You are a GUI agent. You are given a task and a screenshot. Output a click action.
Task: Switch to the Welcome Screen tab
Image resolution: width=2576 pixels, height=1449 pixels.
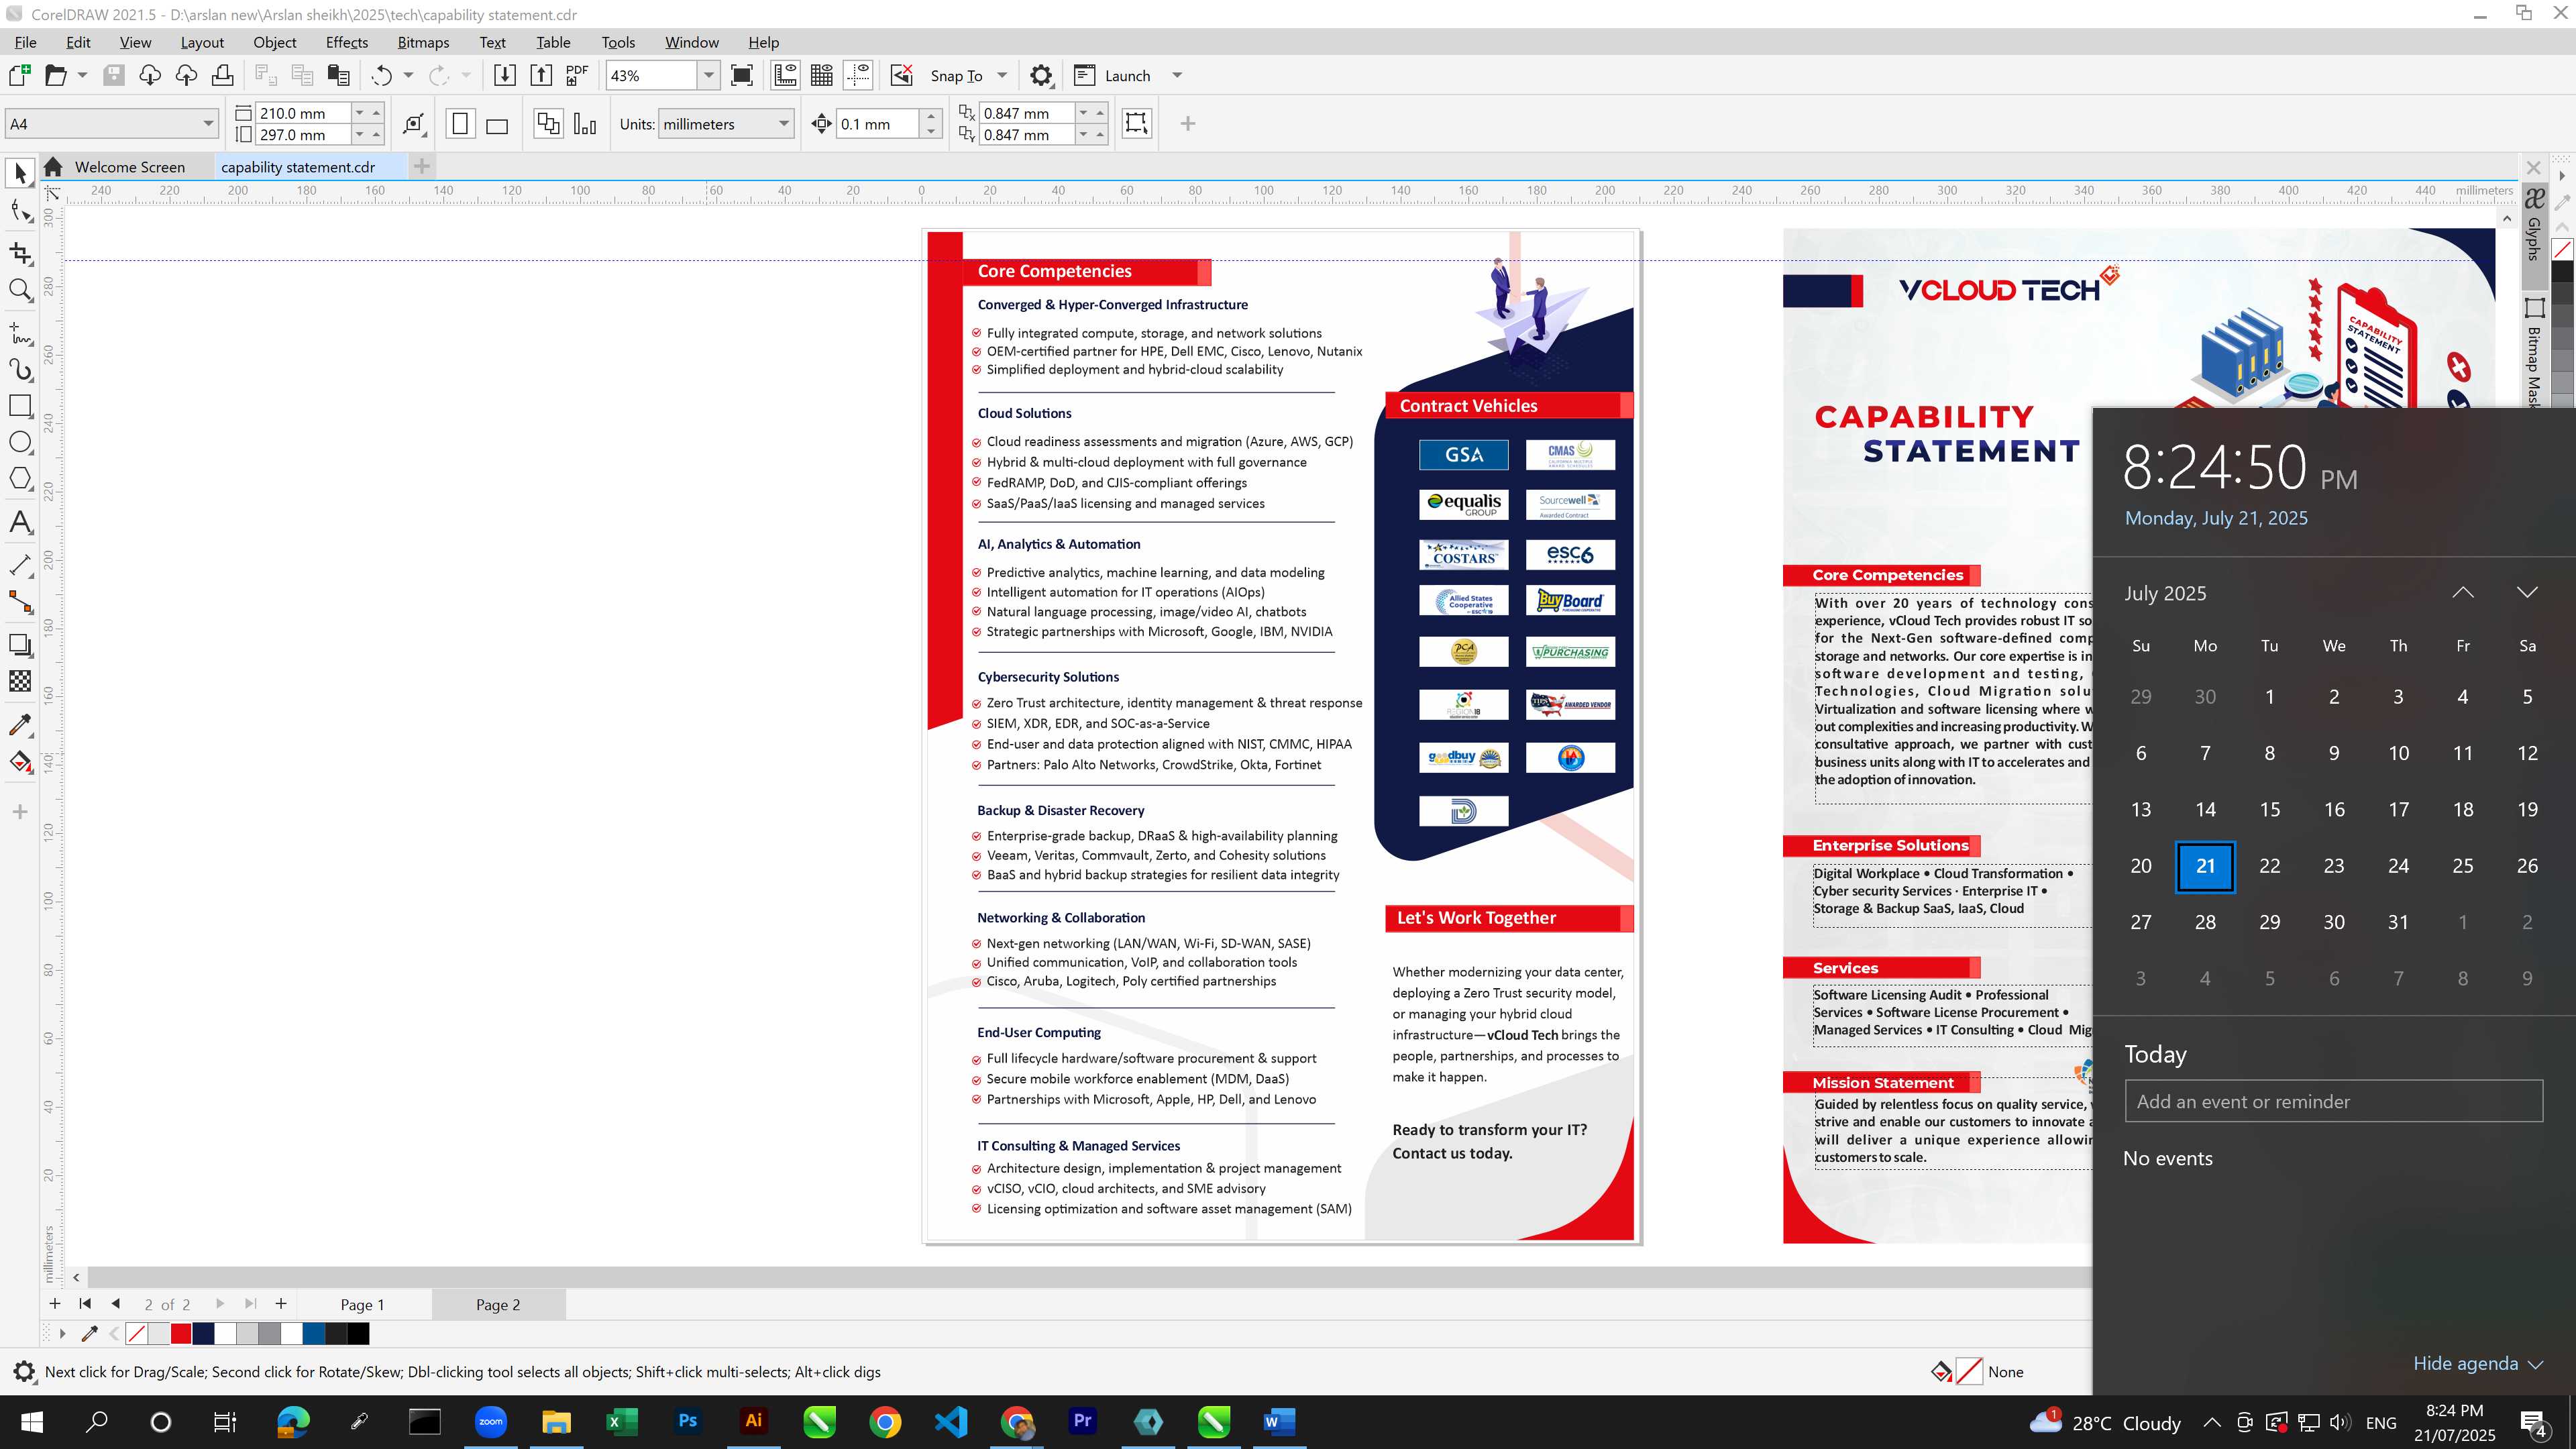(129, 167)
